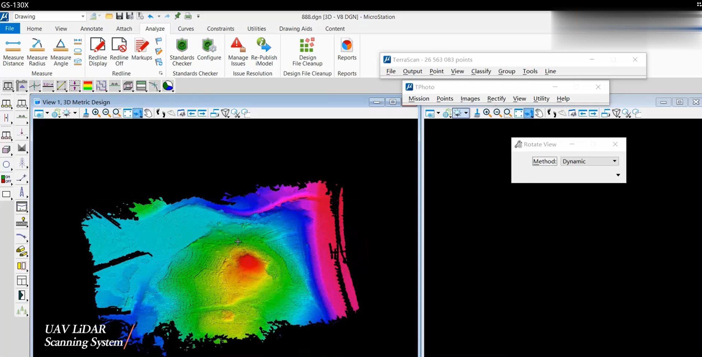This screenshot has width=702, height=357.
Task: Toggle Rotate View in right view toolbar
Action: click(x=529, y=113)
